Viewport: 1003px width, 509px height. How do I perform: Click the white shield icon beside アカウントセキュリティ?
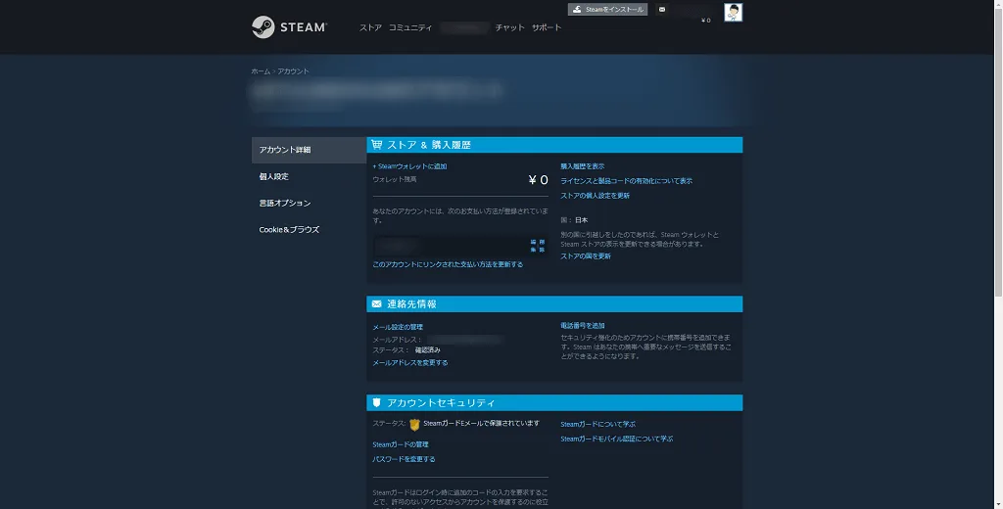tap(377, 402)
